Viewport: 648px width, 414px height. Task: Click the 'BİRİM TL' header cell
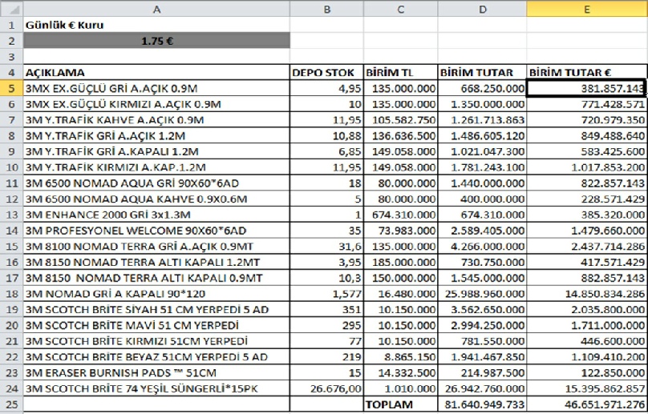click(x=400, y=73)
